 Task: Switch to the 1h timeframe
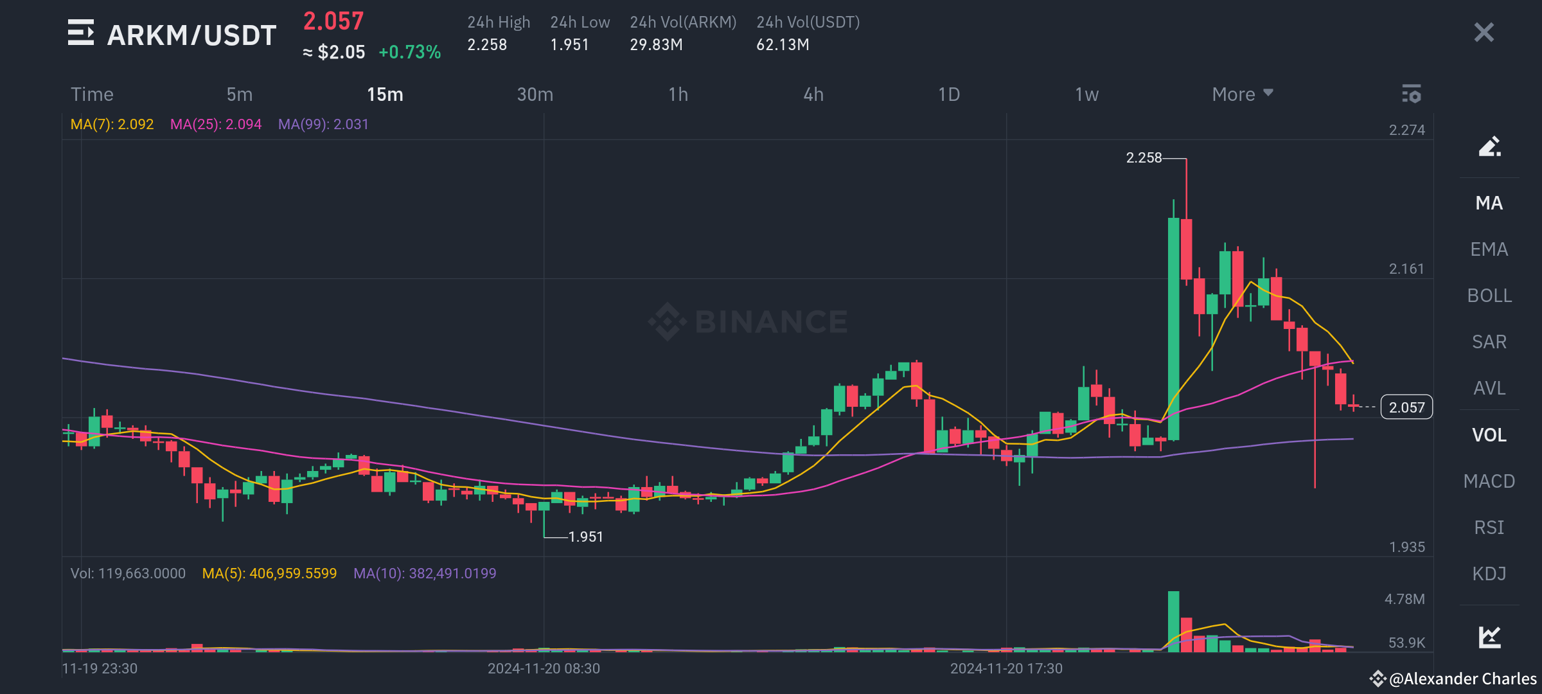point(677,94)
